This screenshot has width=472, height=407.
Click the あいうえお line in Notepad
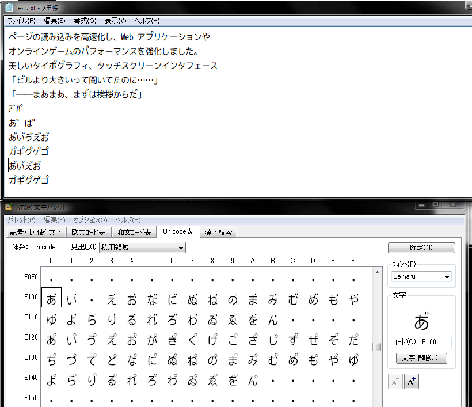tap(29, 137)
